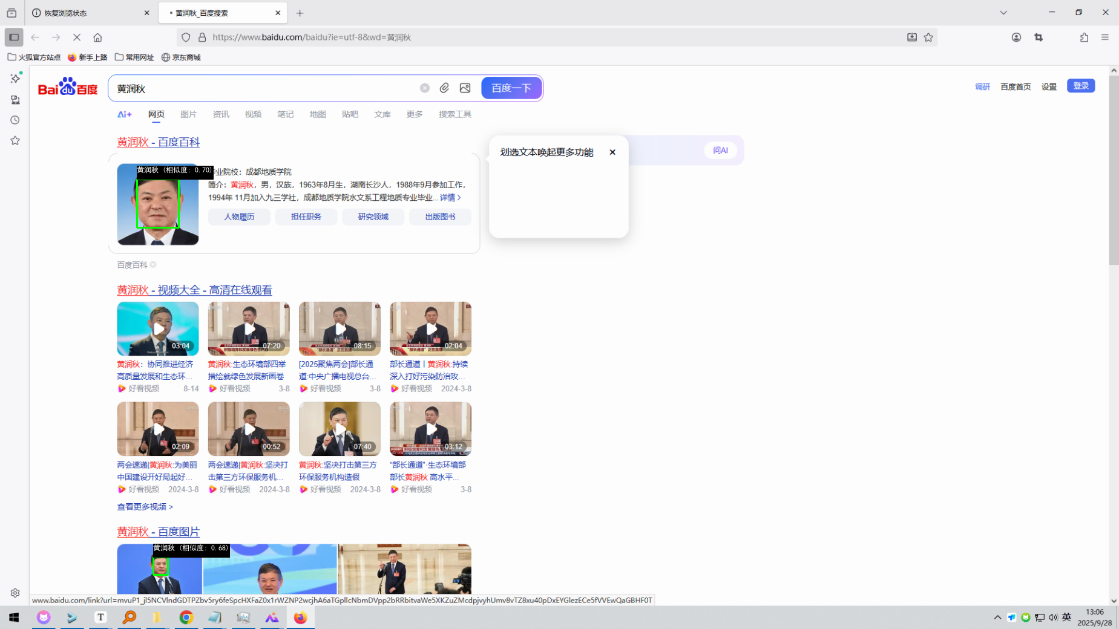Play the 03:04 video thumbnail
The width and height of the screenshot is (1119, 629).
[x=158, y=329]
